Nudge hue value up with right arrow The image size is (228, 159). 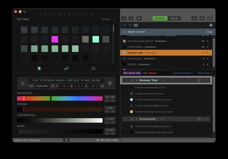point(113,101)
